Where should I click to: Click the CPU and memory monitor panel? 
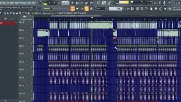[141, 3]
